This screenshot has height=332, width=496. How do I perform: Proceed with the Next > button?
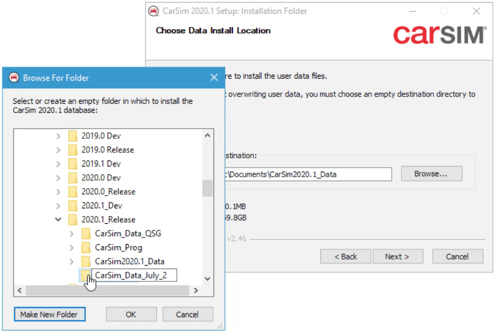397,256
